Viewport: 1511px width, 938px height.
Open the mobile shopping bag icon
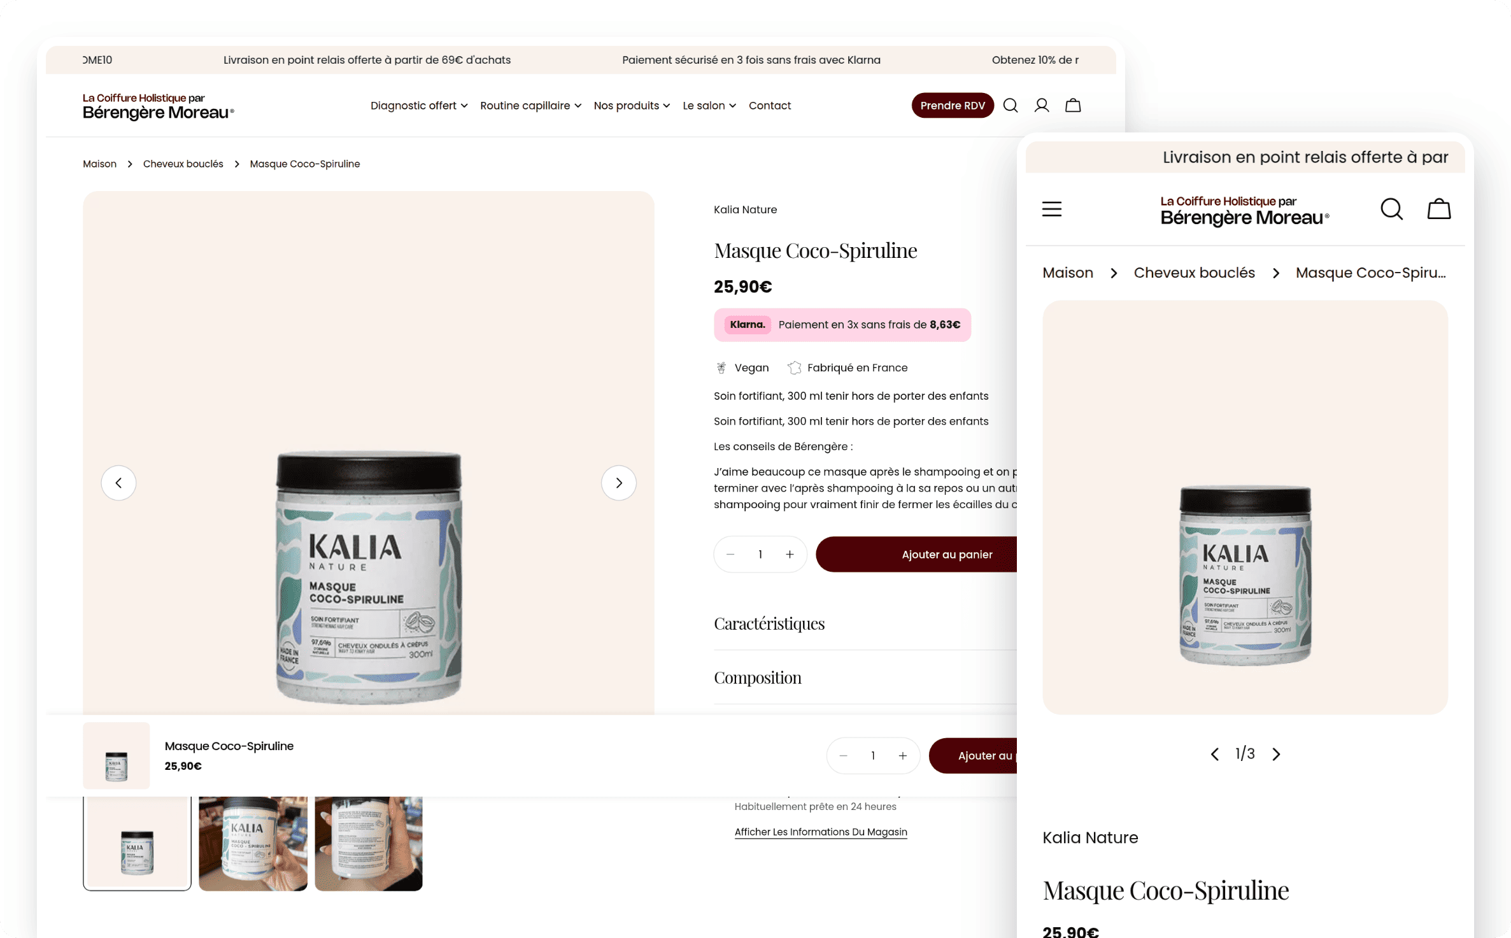(1438, 209)
